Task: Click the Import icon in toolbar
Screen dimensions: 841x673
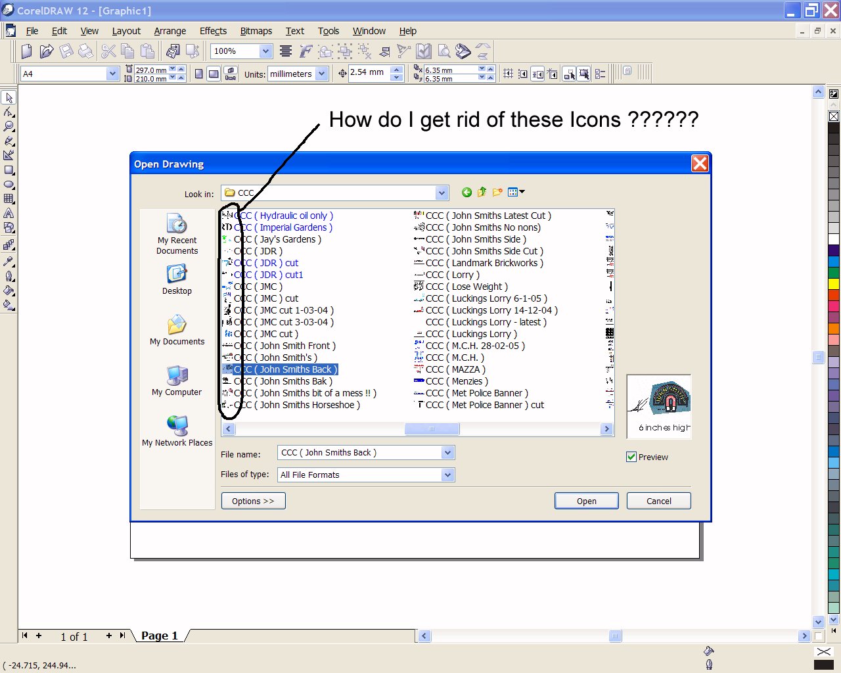Action: 173,51
